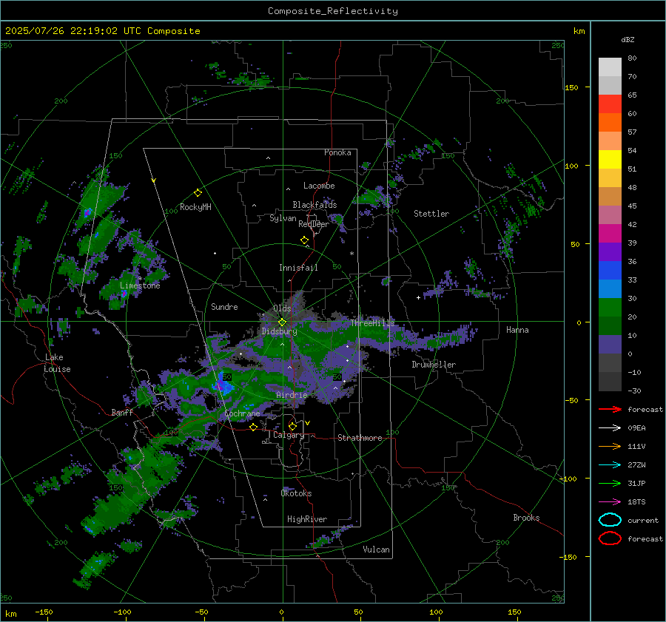Click the dBZ legend heading

point(628,39)
